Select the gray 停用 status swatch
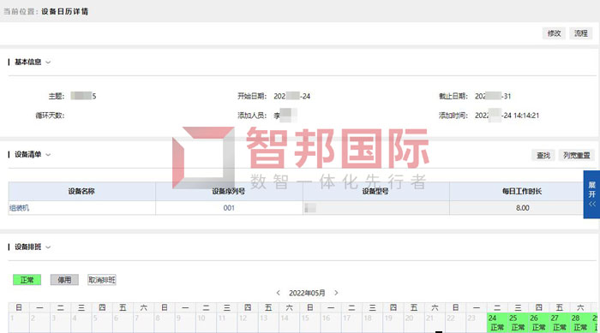Screen dimensions: 600x333 [64, 280]
